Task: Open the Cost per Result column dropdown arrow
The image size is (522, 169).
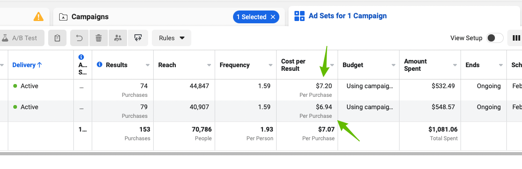Action: (332, 65)
